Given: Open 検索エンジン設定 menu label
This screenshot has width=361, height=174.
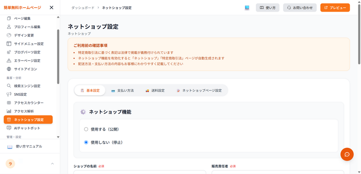Looking at the screenshot, I should click(27, 86).
